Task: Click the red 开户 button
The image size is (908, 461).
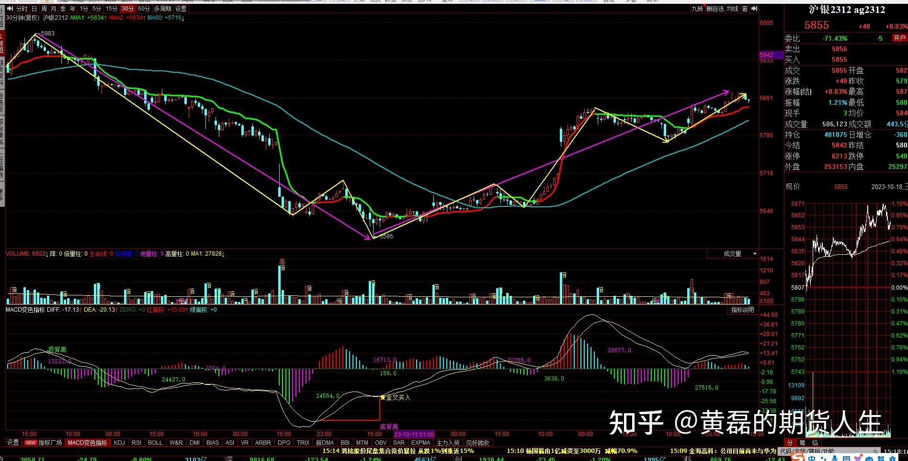Action: (899, 38)
